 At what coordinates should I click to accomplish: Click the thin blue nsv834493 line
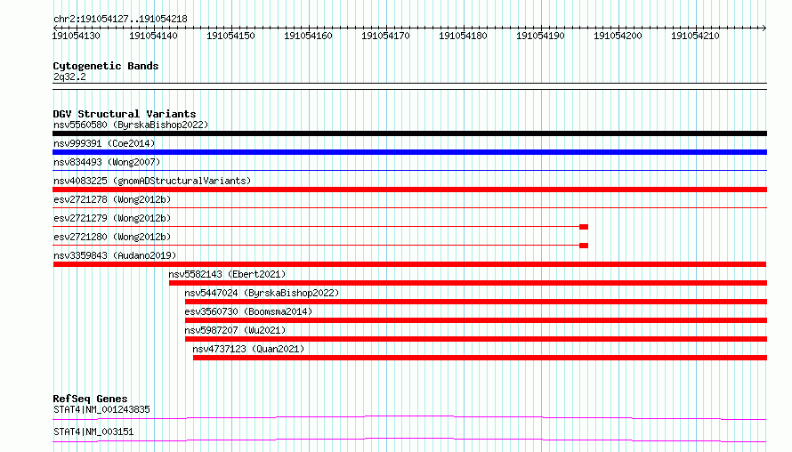coord(409,171)
